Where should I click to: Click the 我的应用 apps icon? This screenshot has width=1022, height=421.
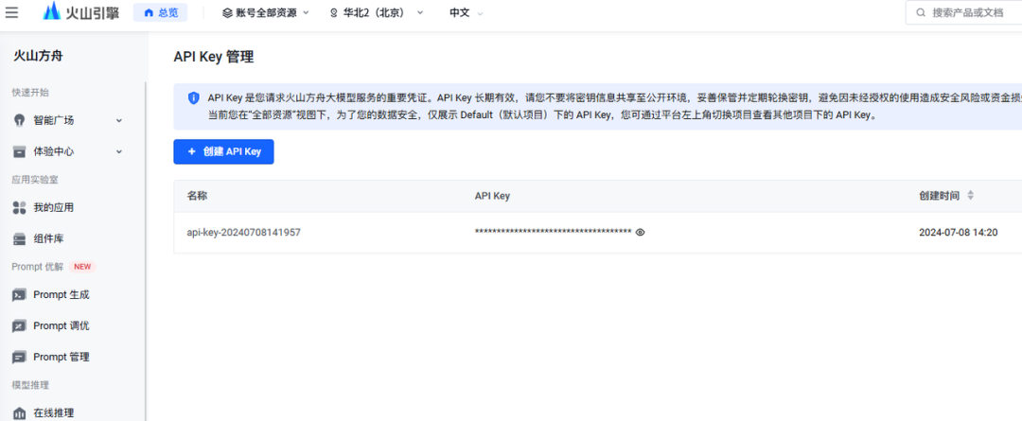click(20, 208)
